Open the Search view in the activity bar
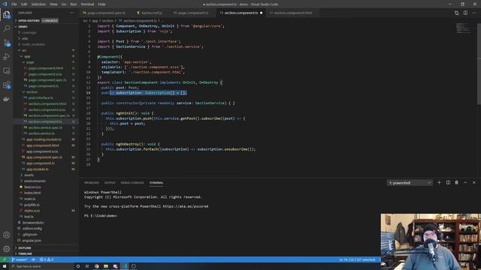 pos(7,28)
